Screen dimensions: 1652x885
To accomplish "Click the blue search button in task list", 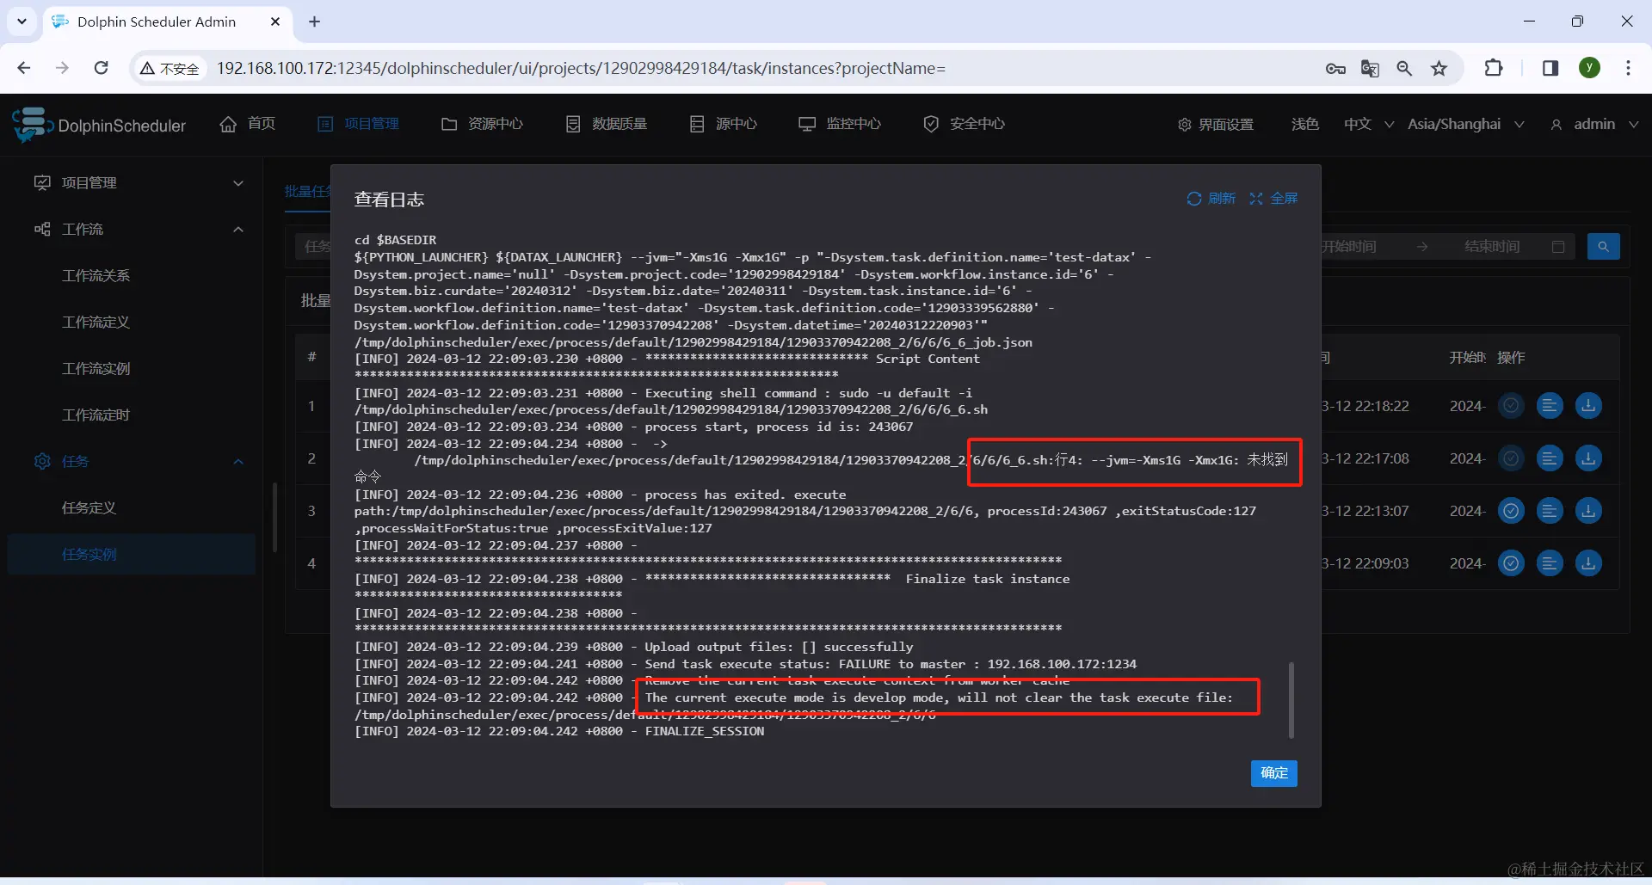I will 1603,247.
